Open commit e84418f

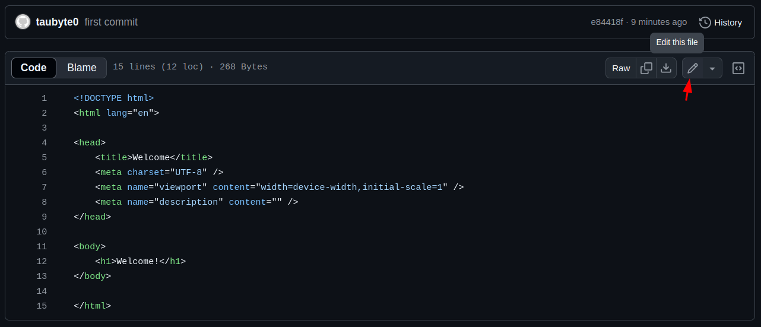[x=607, y=22]
